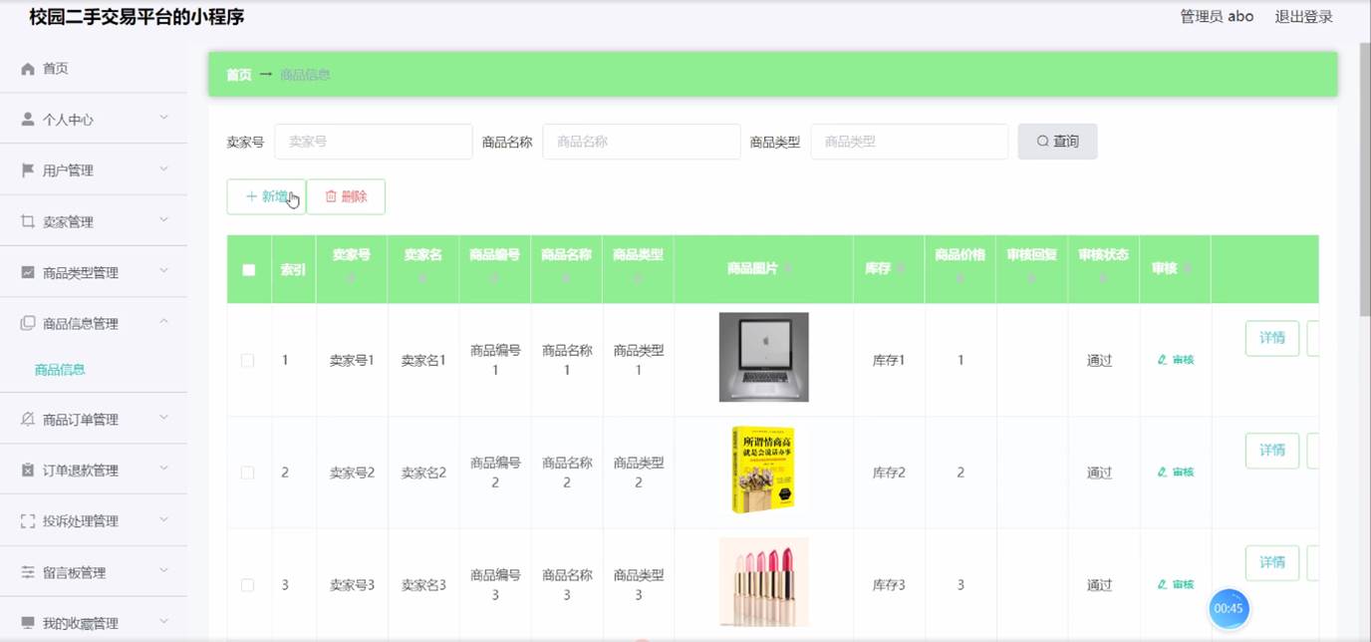
Task: Expand the 个人中心 chevron
Action: click(164, 118)
